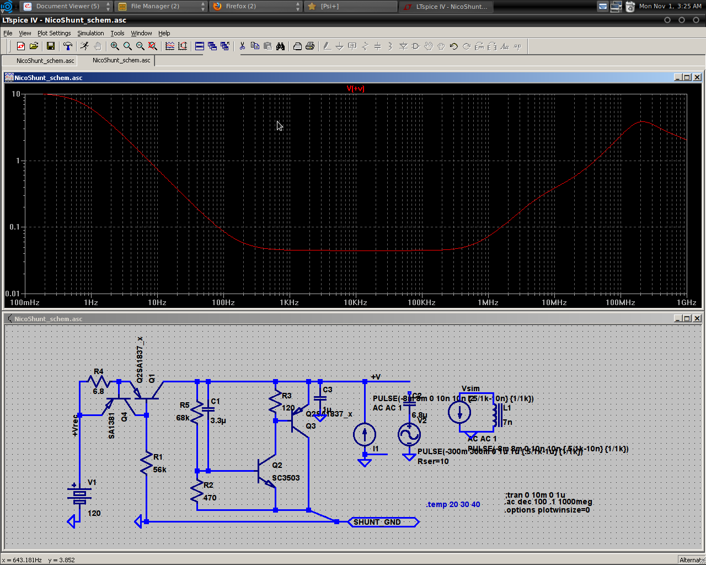Open the View menu
The width and height of the screenshot is (706, 565).
25,33
